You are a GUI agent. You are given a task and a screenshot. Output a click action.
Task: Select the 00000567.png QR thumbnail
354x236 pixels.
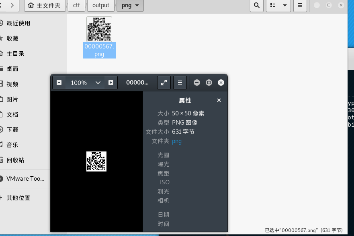[x=99, y=29]
